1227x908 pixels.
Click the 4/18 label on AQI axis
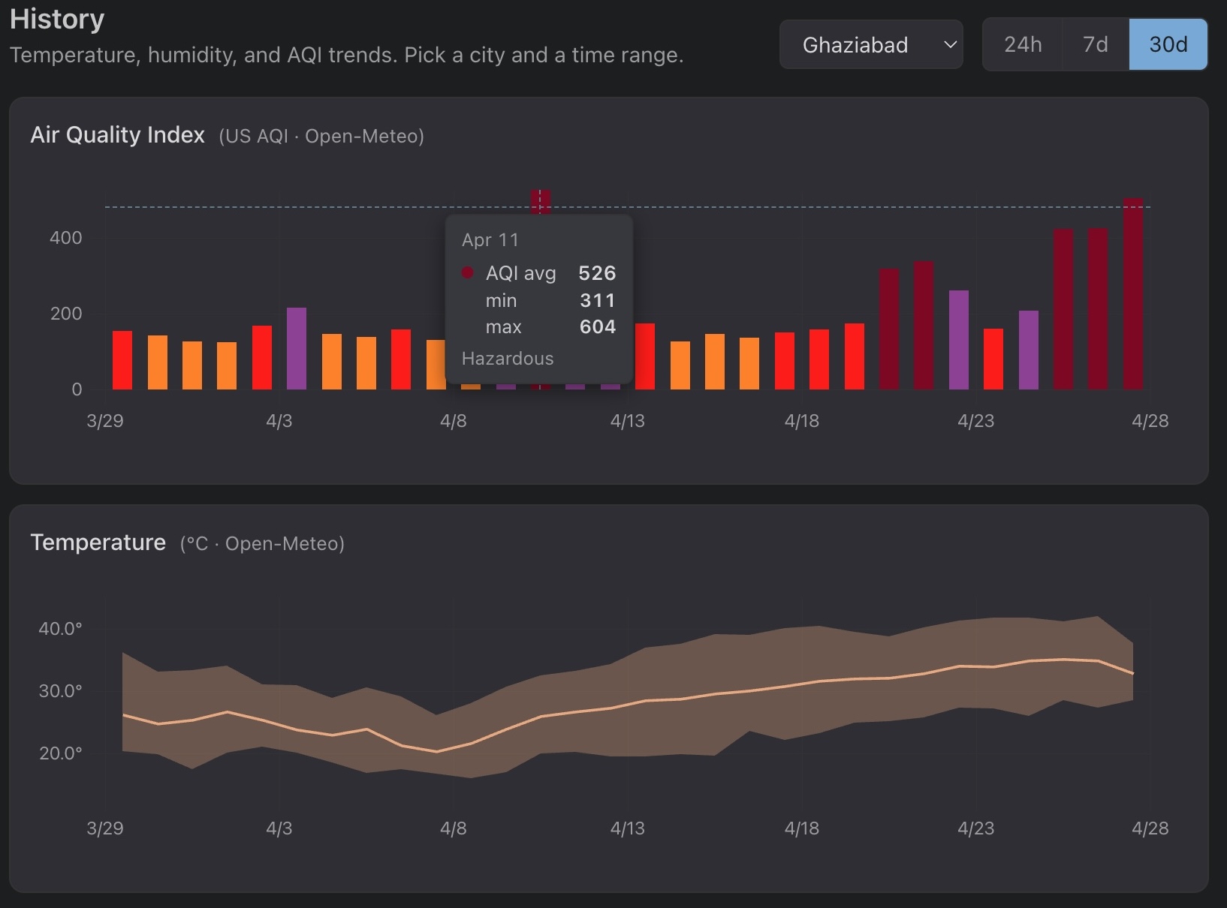click(801, 421)
